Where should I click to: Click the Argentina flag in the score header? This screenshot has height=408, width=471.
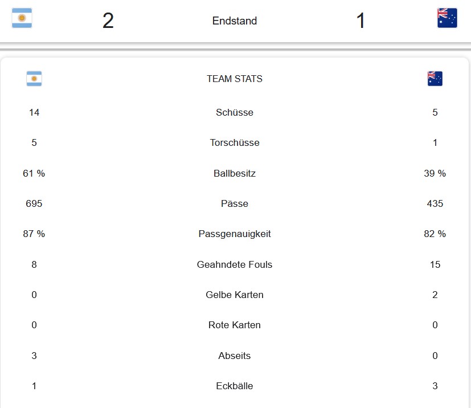pyautogui.click(x=22, y=18)
